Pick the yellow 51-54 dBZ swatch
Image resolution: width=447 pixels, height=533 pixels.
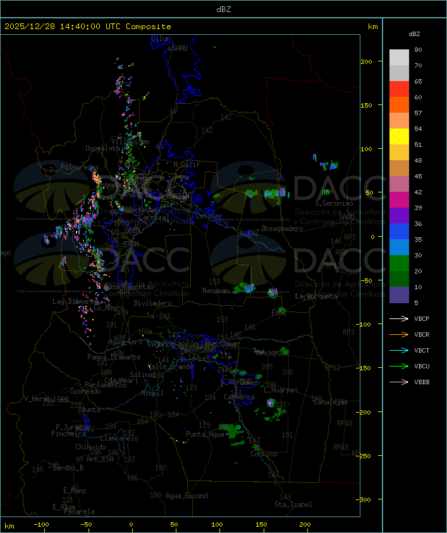point(399,137)
